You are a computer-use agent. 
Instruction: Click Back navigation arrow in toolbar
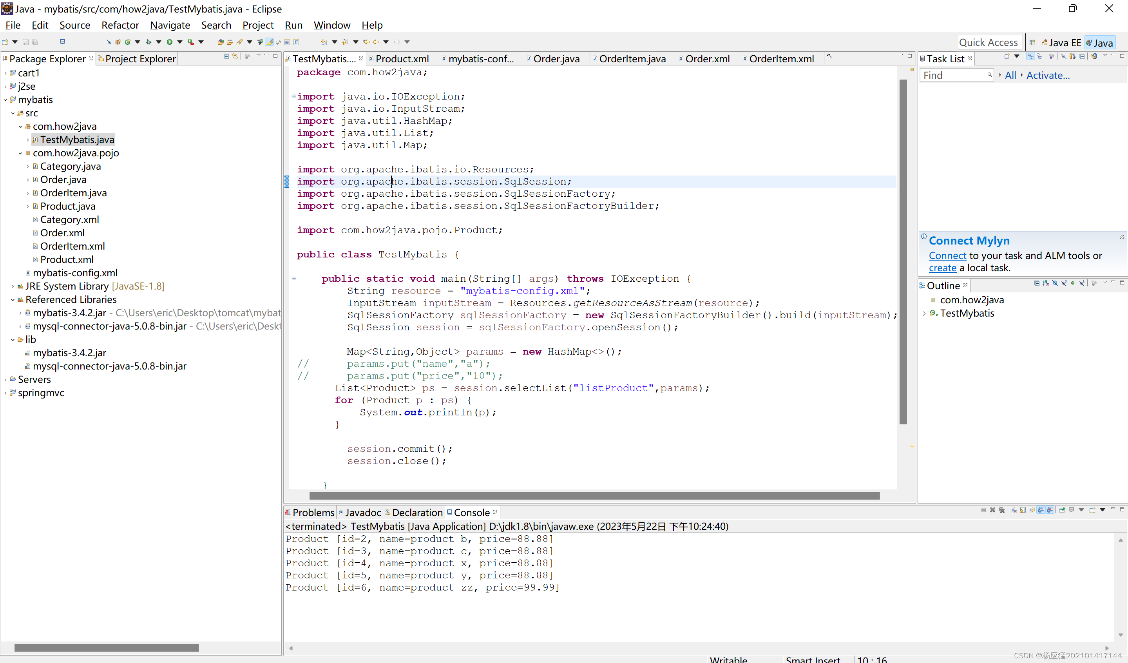(376, 42)
